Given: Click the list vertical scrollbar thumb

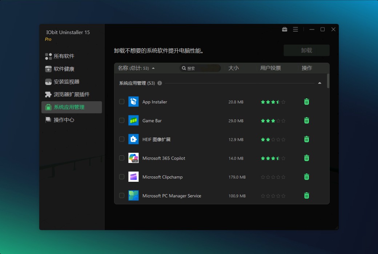Looking at the screenshot, I should click(x=328, y=81).
